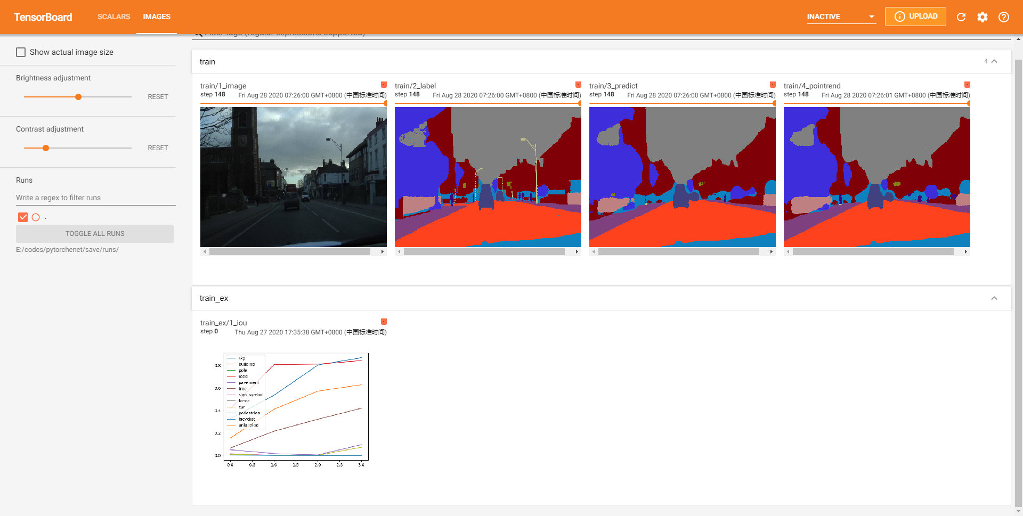Collapse the train_ex section

[994, 298]
